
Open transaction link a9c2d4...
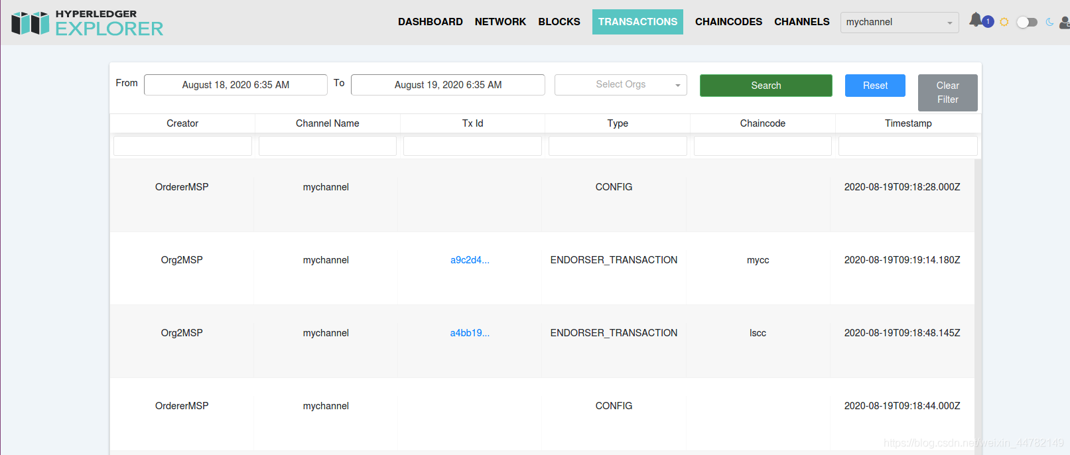pyautogui.click(x=470, y=260)
